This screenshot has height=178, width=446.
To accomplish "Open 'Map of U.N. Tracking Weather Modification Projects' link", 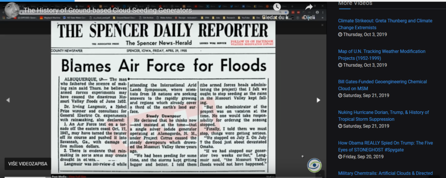I will tap(382, 55).
